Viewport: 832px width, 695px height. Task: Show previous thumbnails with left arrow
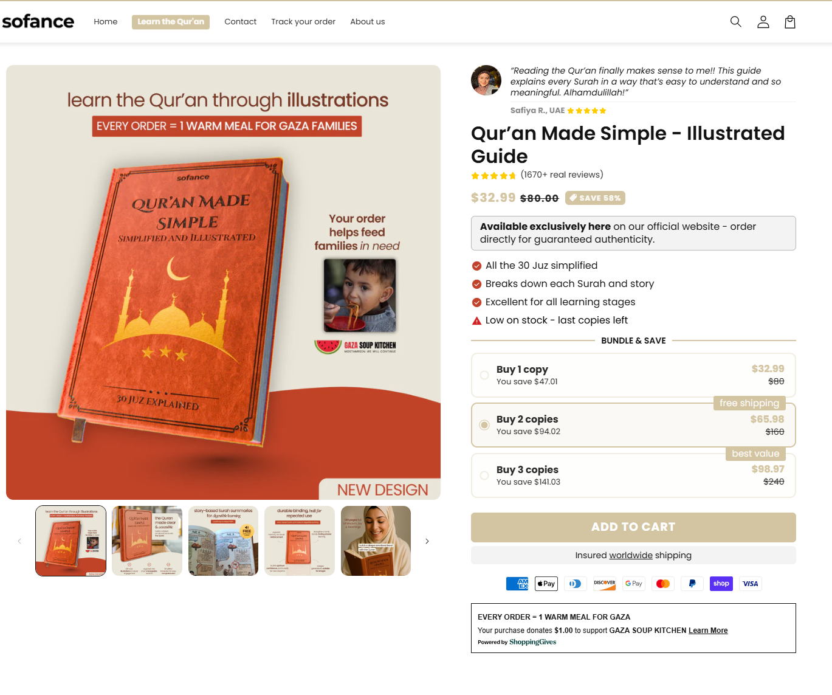(19, 541)
